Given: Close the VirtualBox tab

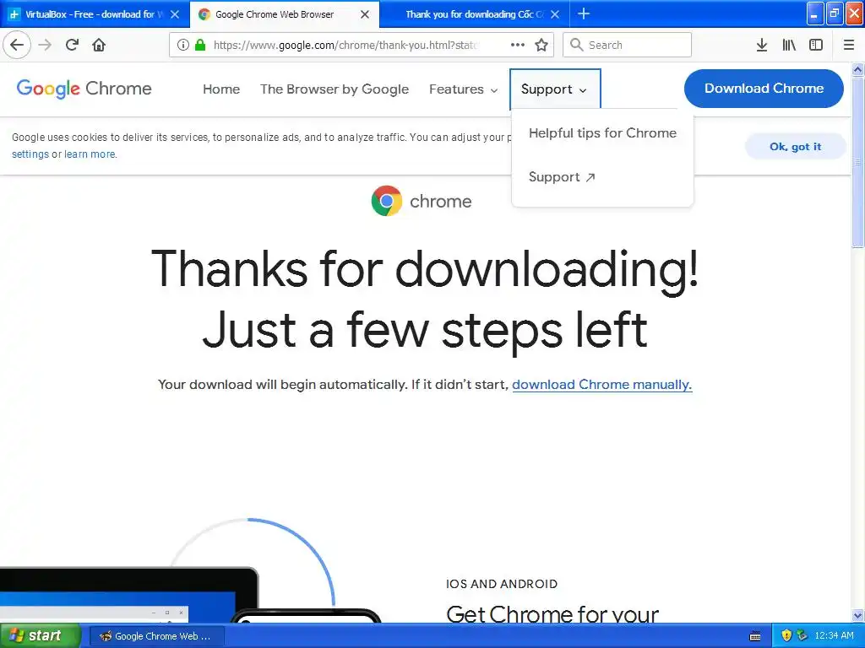Looking at the screenshot, I should pos(175,14).
